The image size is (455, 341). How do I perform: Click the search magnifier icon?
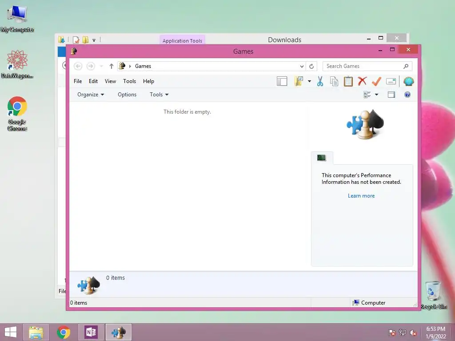(406, 66)
